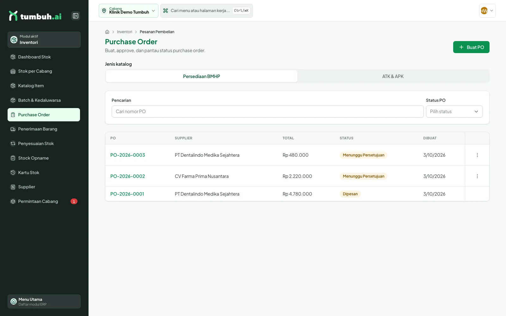Click the tumbuh.ai logo
Image resolution: width=506 pixels, height=316 pixels.
(35, 16)
